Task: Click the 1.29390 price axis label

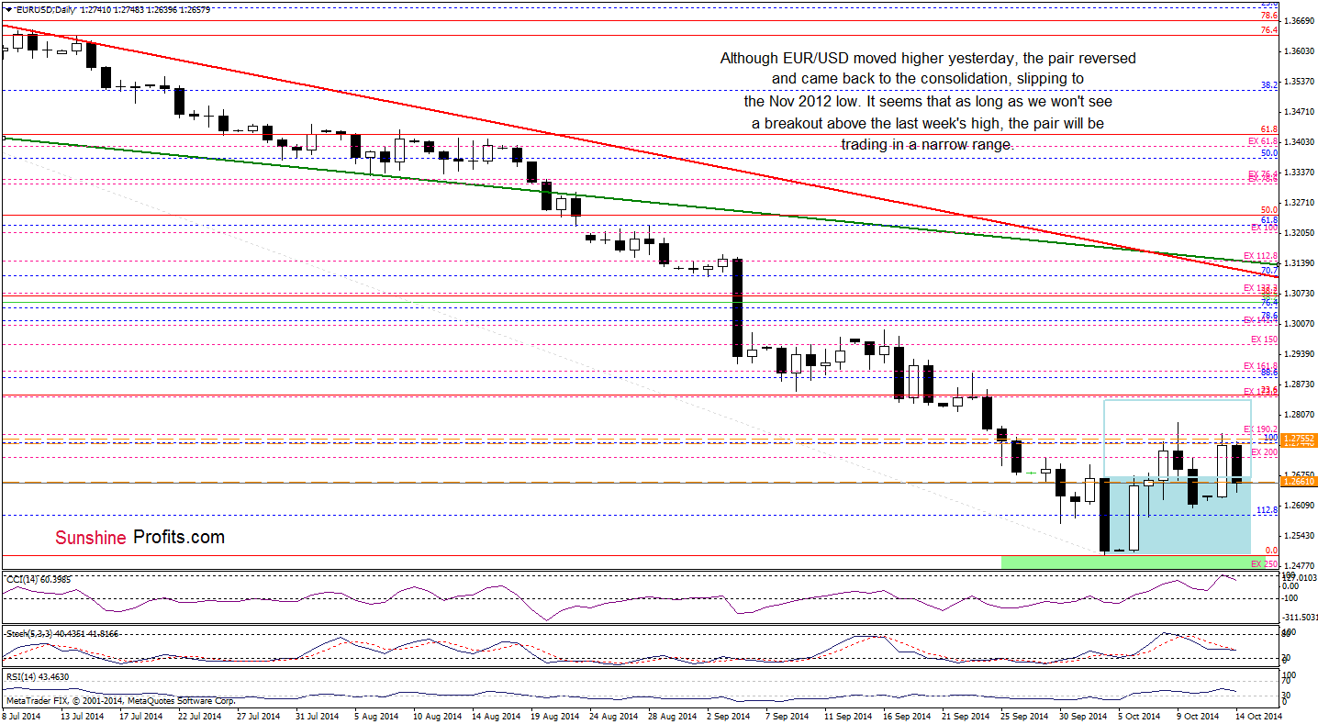Action: 1299,354
